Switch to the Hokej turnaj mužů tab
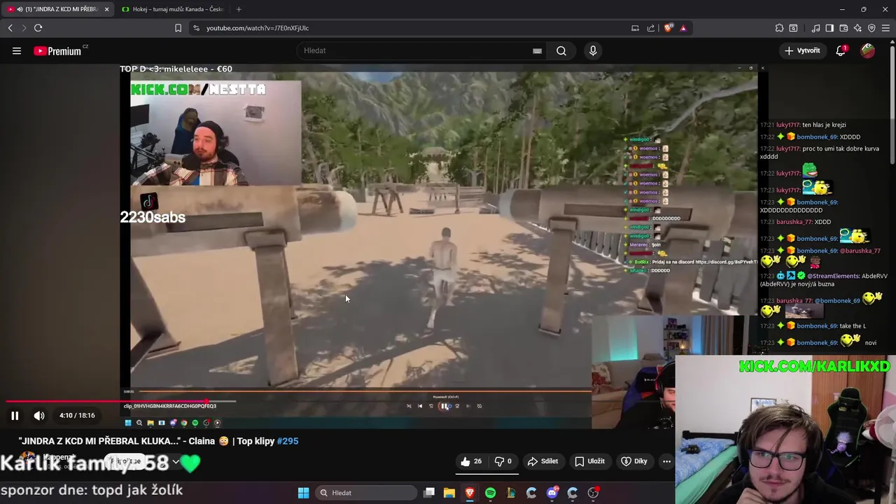Image resolution: width=896 pixels, height=504 pixels. [173, 9]
